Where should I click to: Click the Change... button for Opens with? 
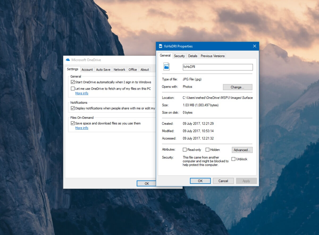237,87
